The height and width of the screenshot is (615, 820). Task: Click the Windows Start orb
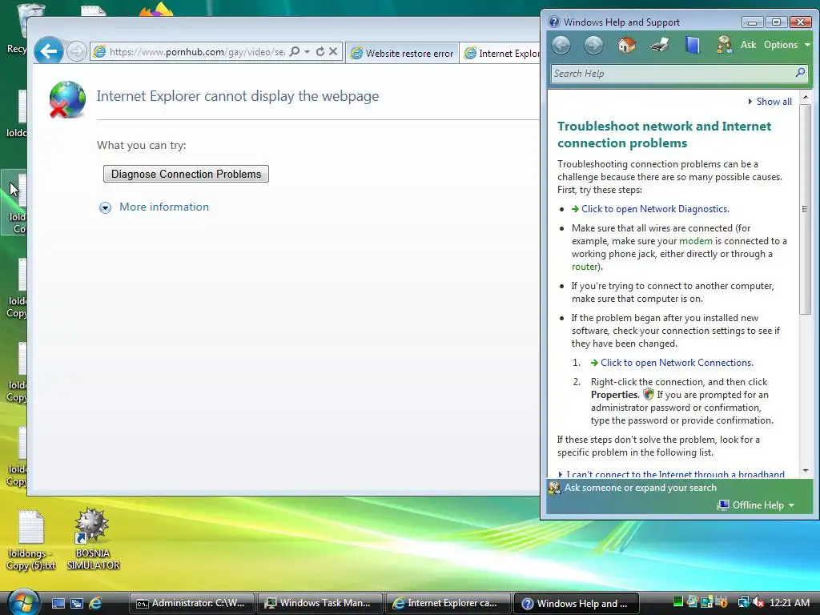[23, 602]
